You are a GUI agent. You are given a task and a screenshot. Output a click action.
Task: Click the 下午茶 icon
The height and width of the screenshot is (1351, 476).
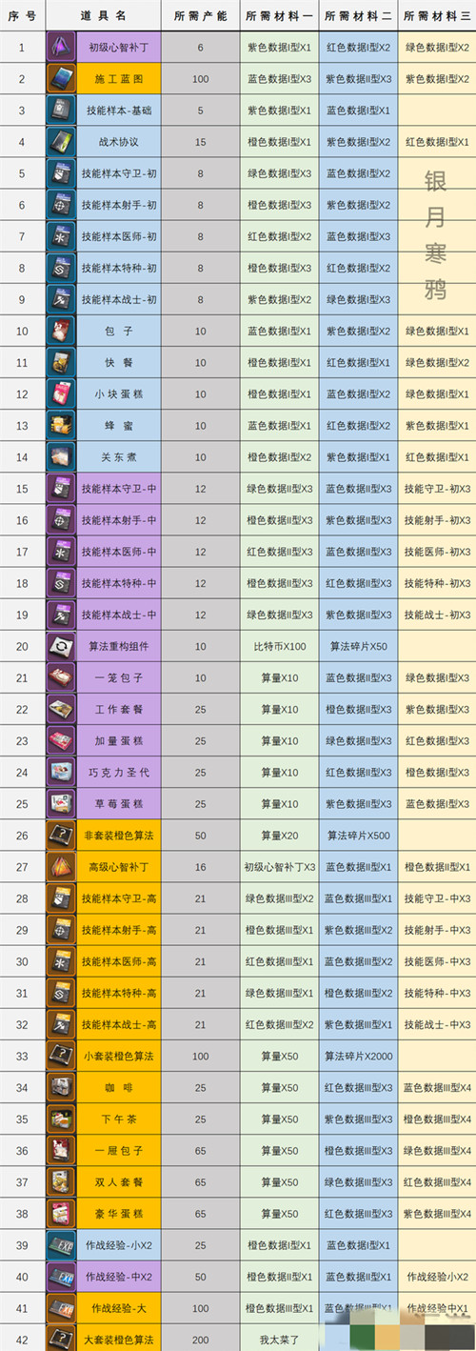pos(60,1118)
